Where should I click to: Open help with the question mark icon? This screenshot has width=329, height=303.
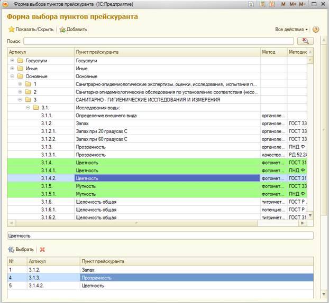(x=316, y=30)
